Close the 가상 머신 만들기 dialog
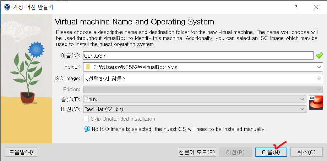Viewport: 327px width, 161px height. tap(316, 7)
